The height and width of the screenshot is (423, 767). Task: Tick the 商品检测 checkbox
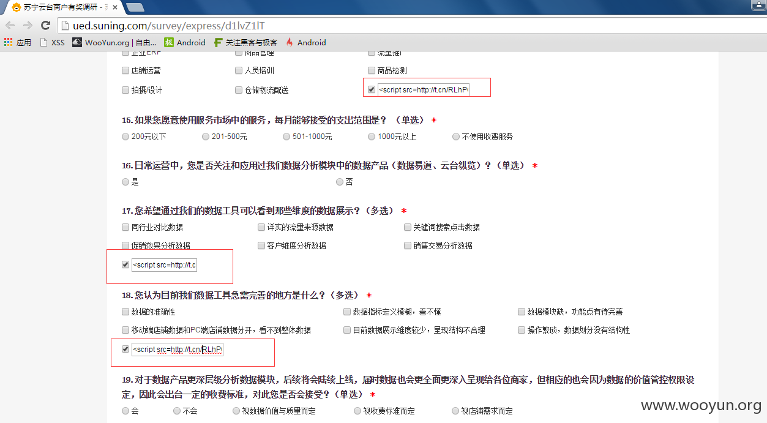coord(372,70)
